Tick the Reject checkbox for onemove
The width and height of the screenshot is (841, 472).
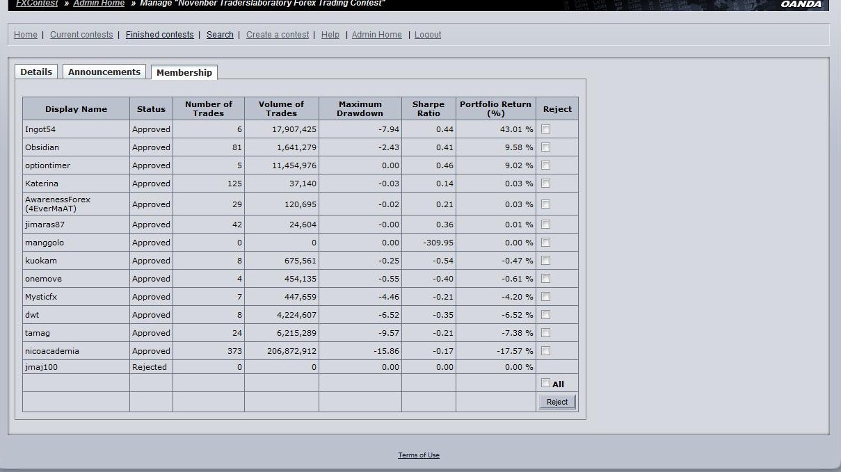(x=545, y=278)
